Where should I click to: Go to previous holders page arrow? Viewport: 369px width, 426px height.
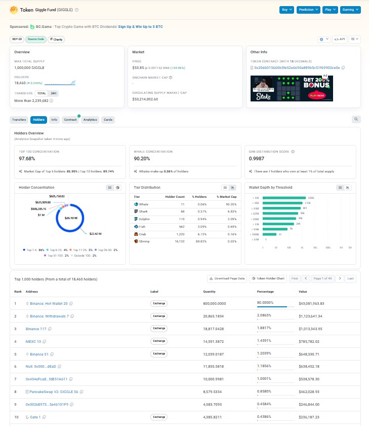tap(306, 278)
